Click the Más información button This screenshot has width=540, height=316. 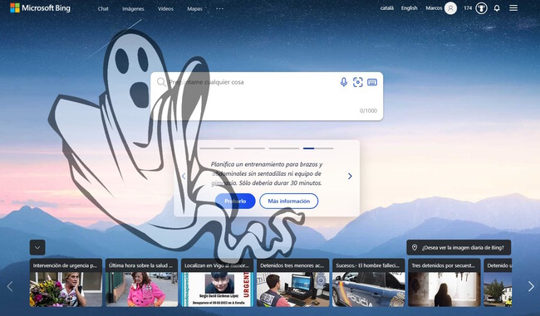(x=288, y=202)
